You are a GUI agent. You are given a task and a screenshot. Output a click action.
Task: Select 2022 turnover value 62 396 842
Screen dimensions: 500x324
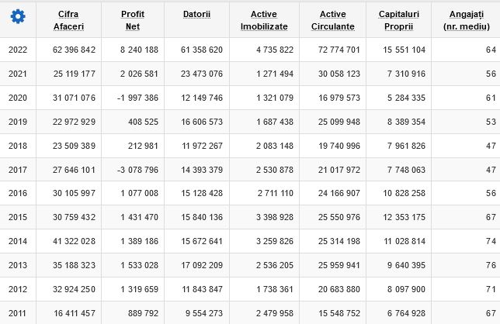coord(74,50)
